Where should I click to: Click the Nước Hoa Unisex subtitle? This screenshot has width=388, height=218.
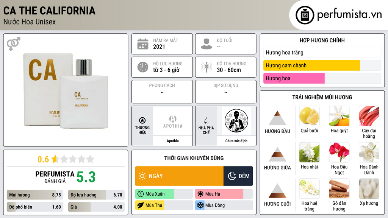(x=30, y=22)
